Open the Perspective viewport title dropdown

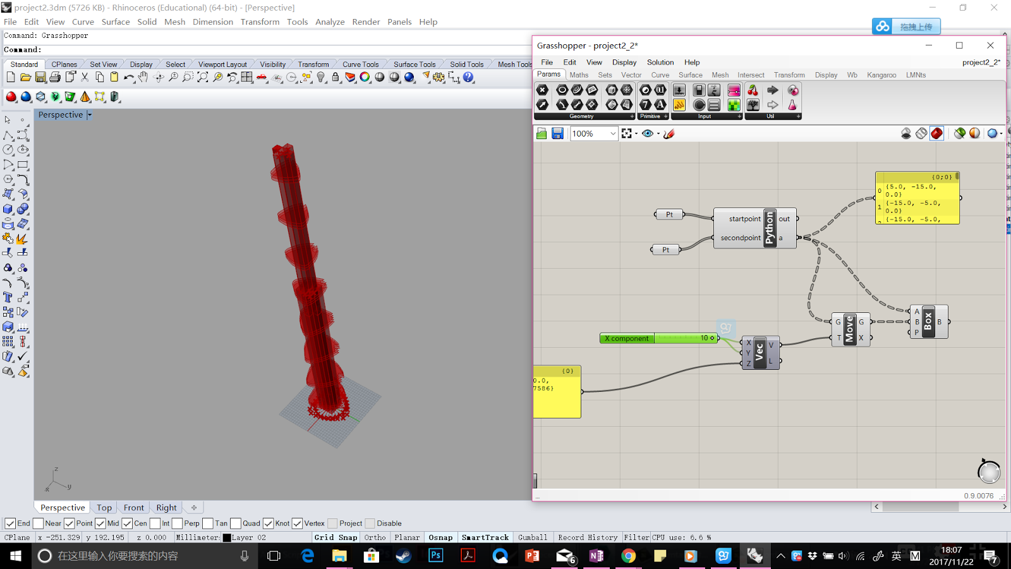pos(89,115)
